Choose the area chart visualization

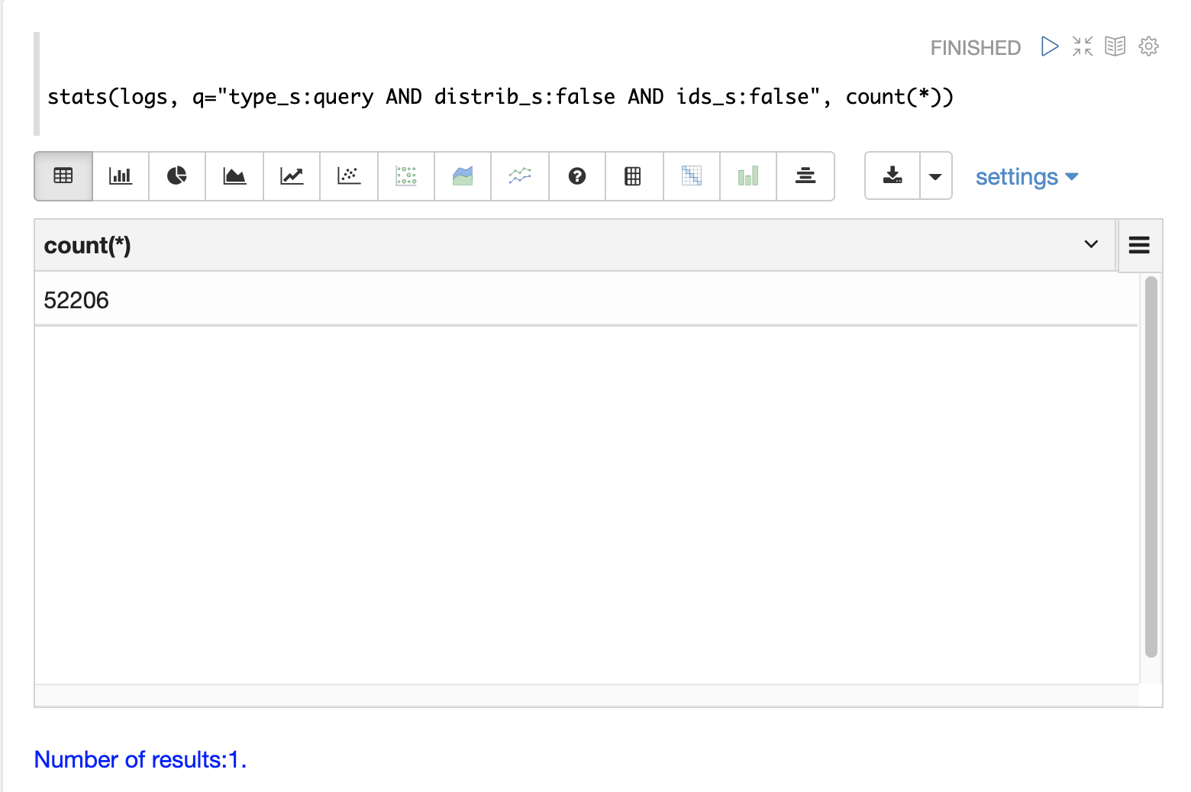point(234,176)
